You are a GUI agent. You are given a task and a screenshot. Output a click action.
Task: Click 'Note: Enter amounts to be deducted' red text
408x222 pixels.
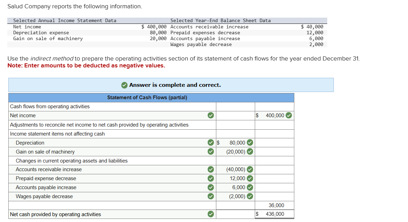[86, 65]
